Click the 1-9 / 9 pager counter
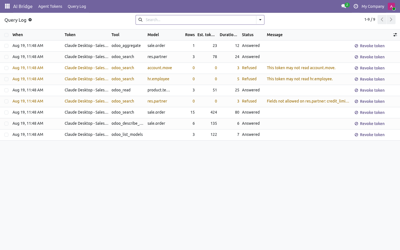The width and height of the screenshot is (400, 250). pos(370,19)
